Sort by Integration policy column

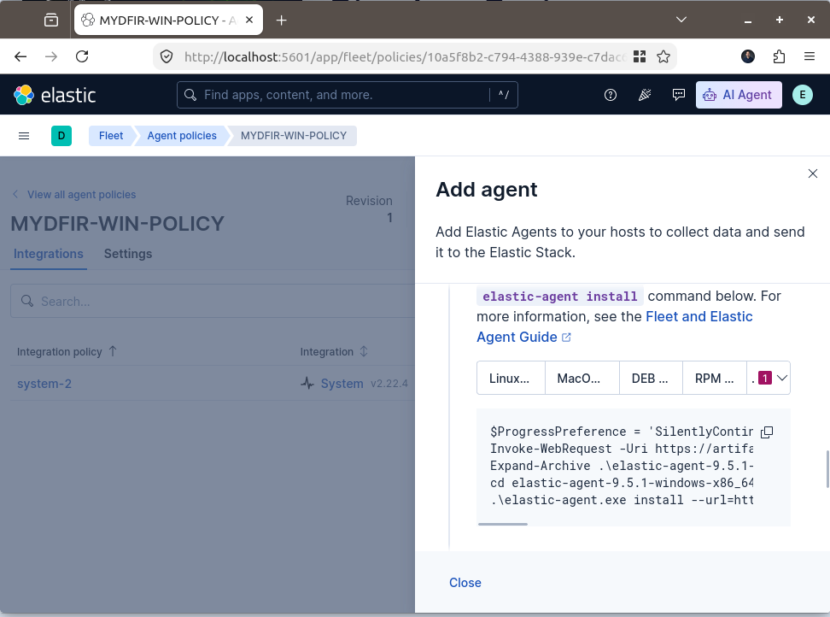pos(67,352)
